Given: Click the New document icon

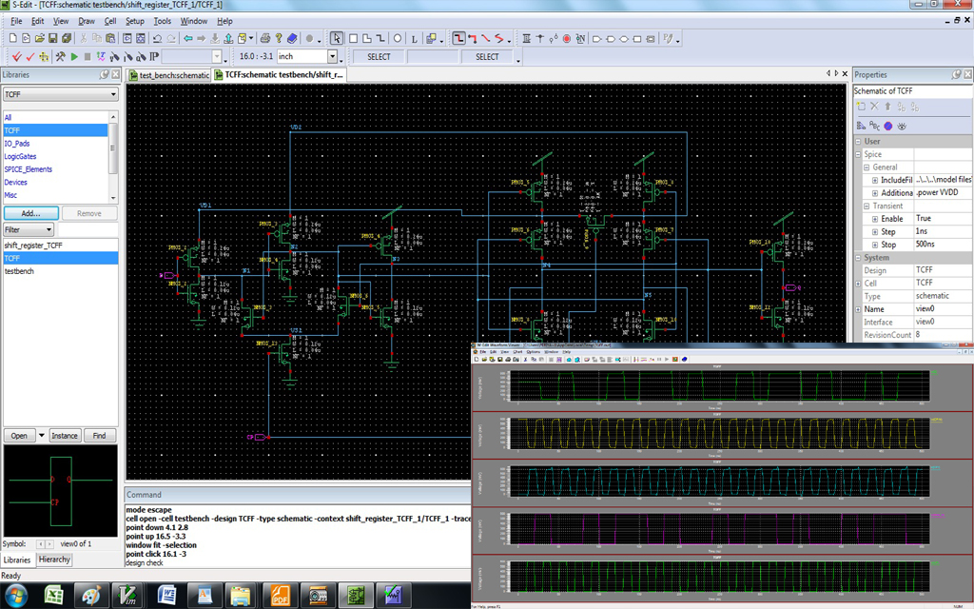Looking at the screenshot, I should pyautogui.click(x=13, y=38).
